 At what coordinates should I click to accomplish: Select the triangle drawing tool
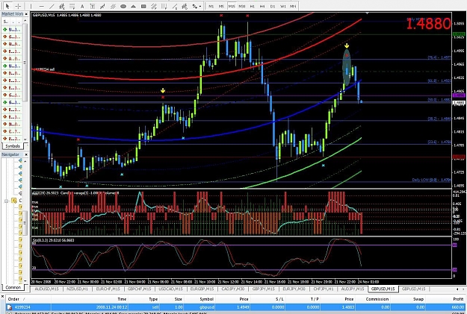(x=133, y=6)
